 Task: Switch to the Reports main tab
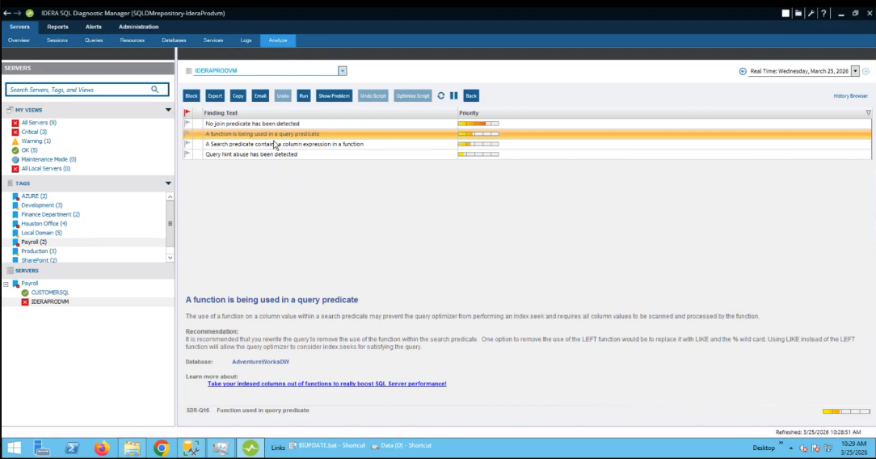tap(57, 27)
